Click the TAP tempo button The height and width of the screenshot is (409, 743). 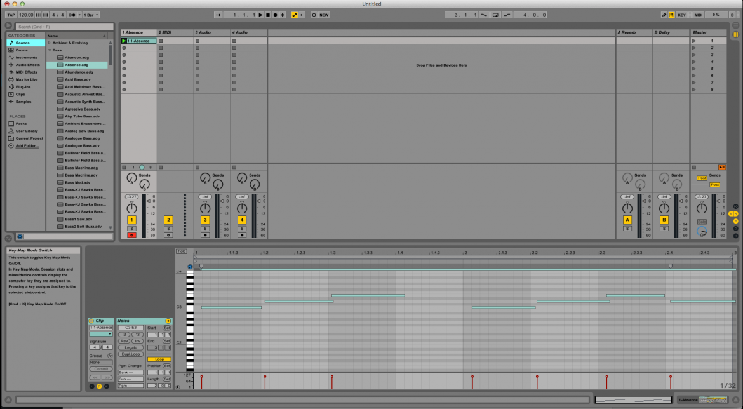[11, 15]
